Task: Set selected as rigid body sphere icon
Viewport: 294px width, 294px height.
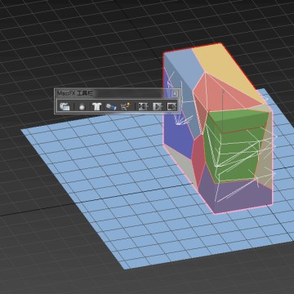Action: click(82, 107)
